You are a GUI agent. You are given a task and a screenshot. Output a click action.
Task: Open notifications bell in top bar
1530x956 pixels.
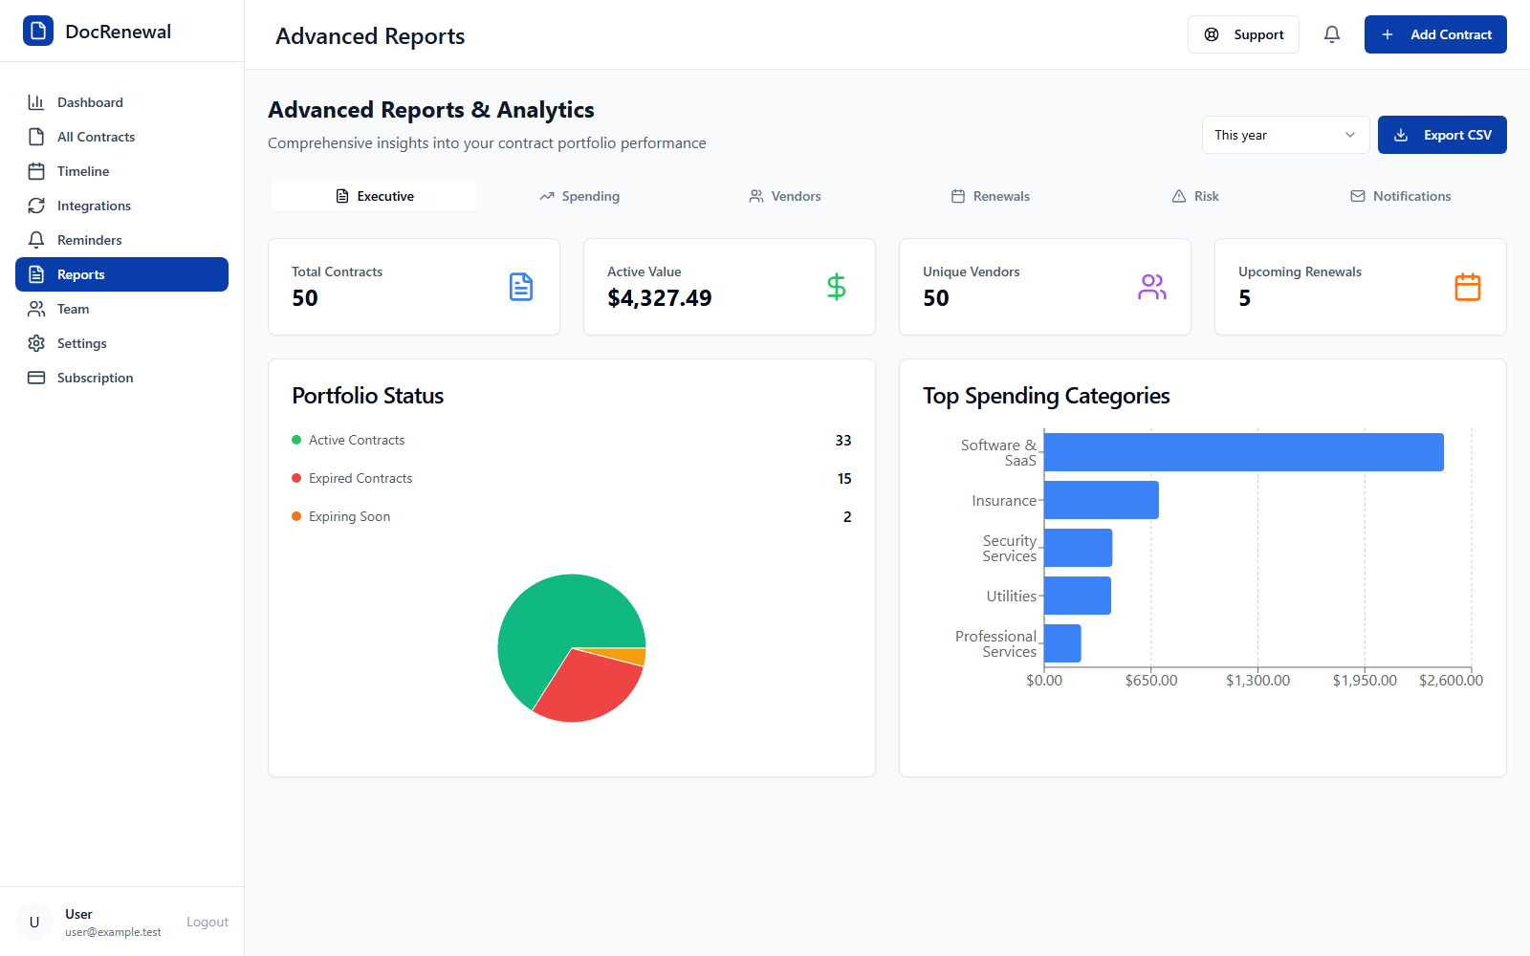click(x=1332, y=34)
